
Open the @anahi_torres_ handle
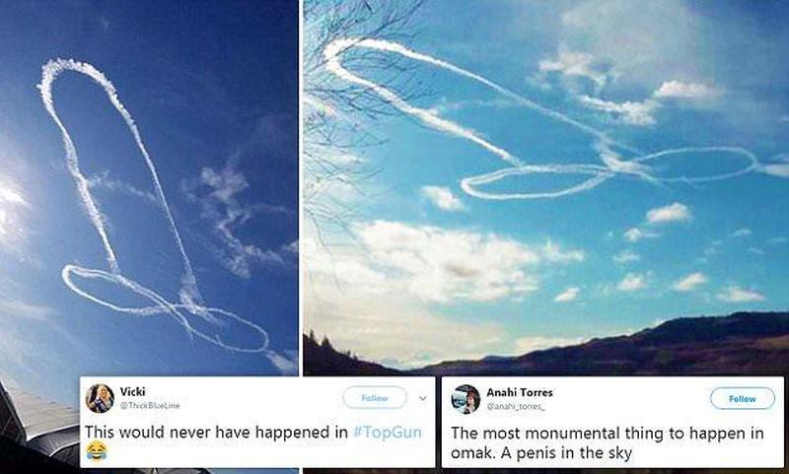[516, 406]
